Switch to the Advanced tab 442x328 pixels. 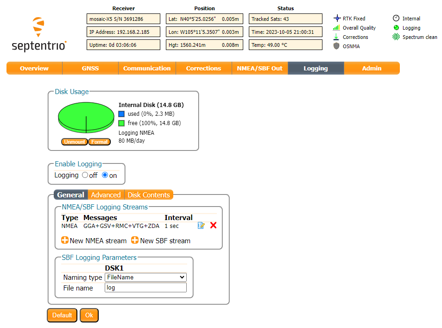[106, 195]
